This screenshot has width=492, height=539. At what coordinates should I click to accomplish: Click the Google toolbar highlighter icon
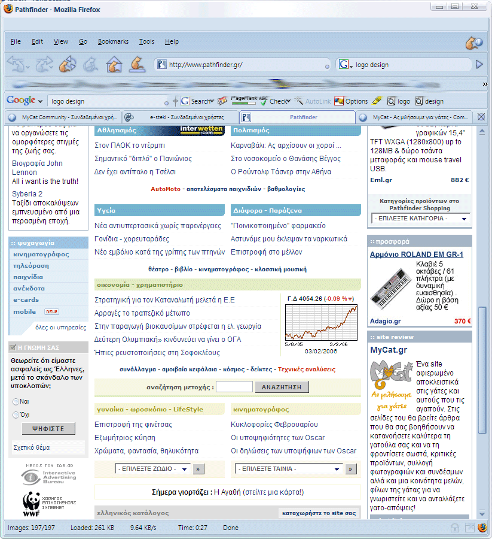coord(377,101)
